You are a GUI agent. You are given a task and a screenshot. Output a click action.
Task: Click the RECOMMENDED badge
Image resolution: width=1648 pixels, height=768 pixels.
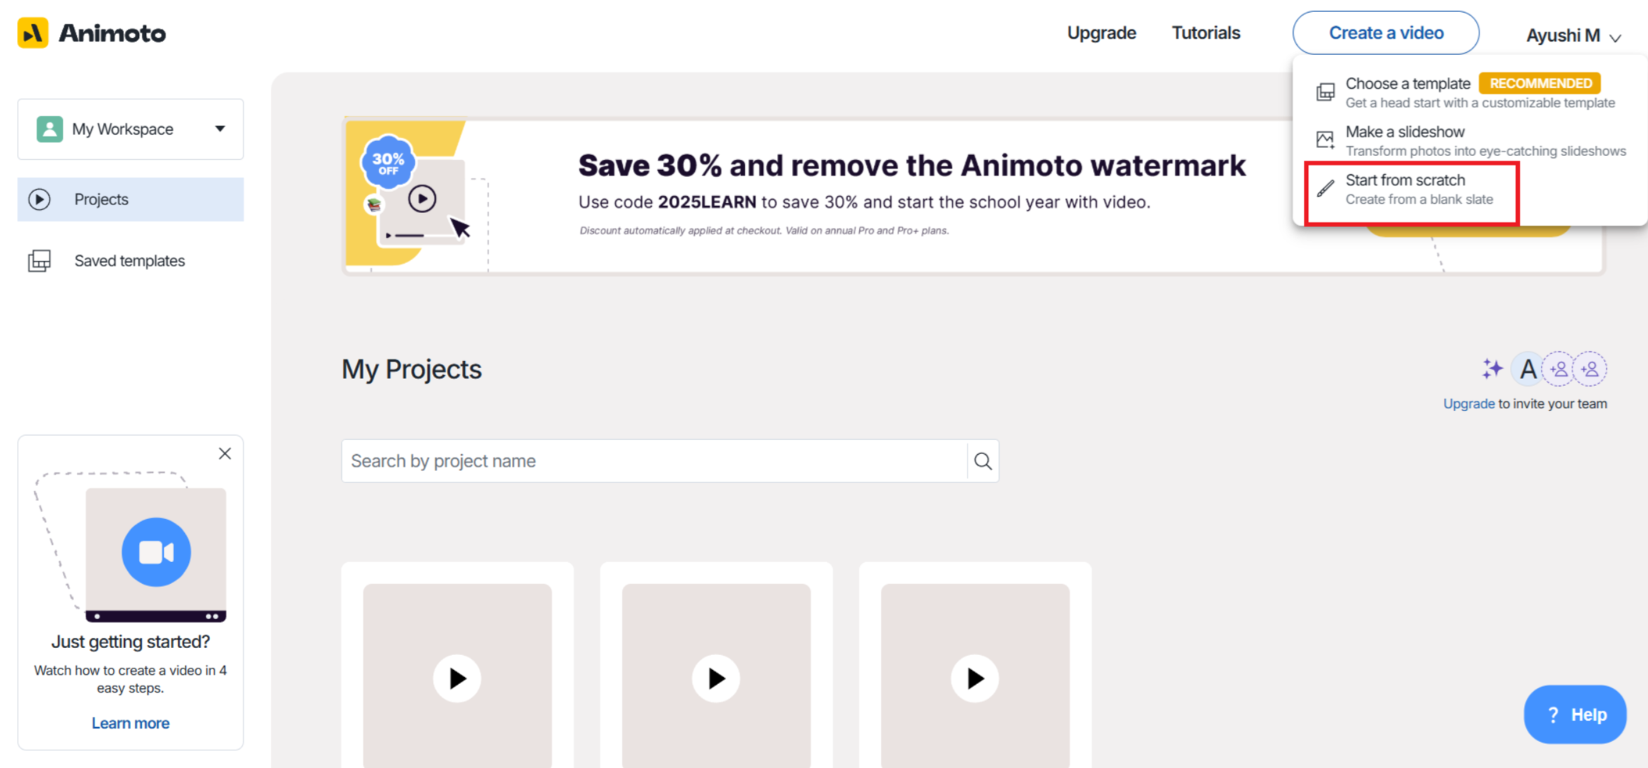click(1540, 83)
